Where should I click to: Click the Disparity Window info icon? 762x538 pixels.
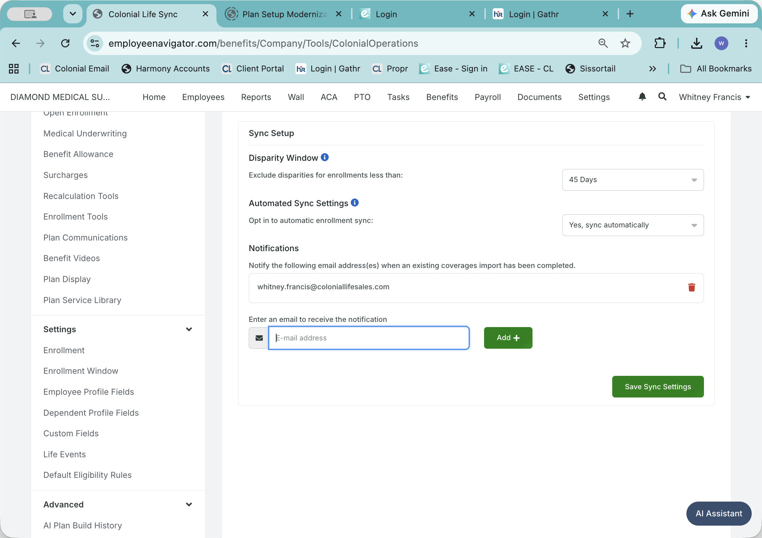coord(325,157)
